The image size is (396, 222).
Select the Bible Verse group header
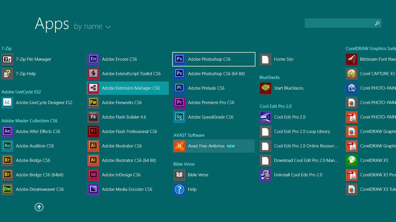[184, 164]
